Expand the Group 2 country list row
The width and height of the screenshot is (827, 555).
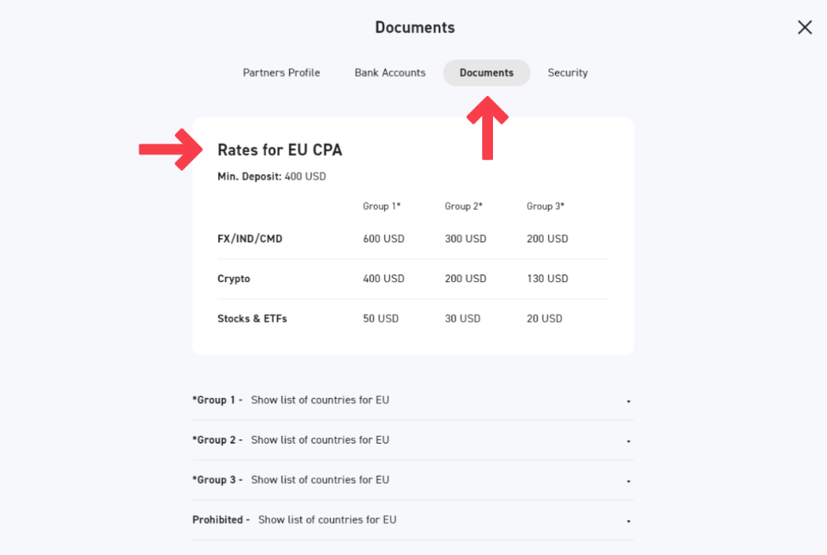pos(320,440)
